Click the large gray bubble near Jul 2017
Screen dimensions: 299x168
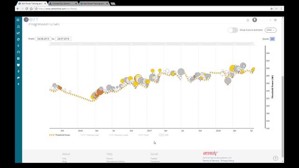pyautogui.click(x=181, y=72)
